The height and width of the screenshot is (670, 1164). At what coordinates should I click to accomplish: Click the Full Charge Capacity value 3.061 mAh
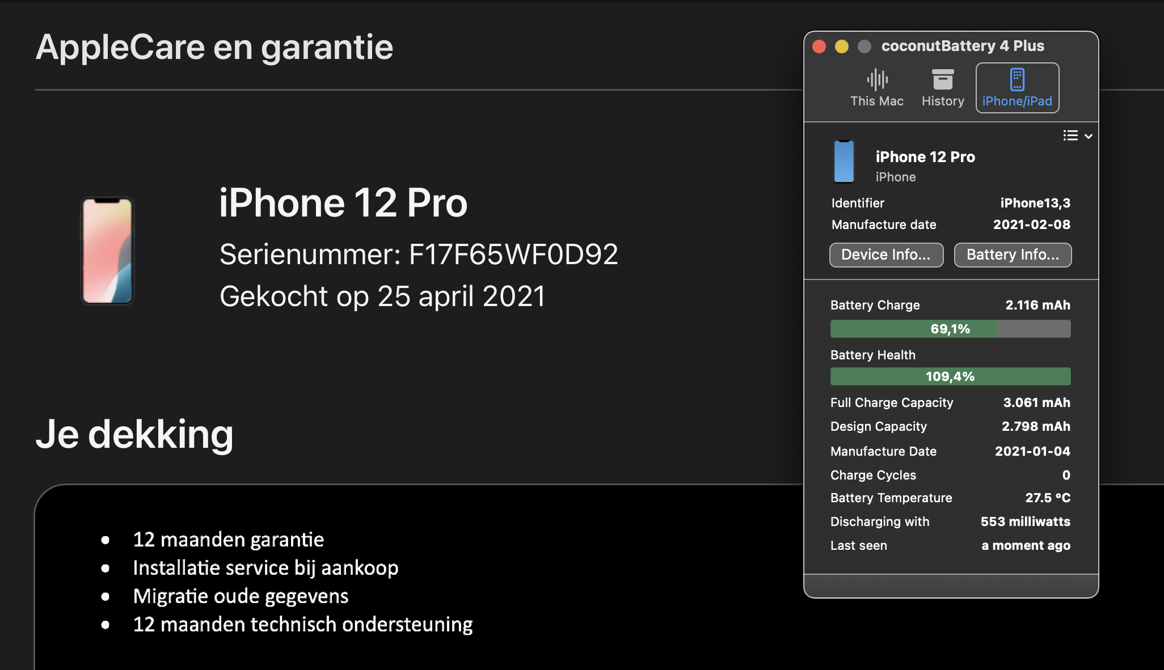pos(1036,402)
